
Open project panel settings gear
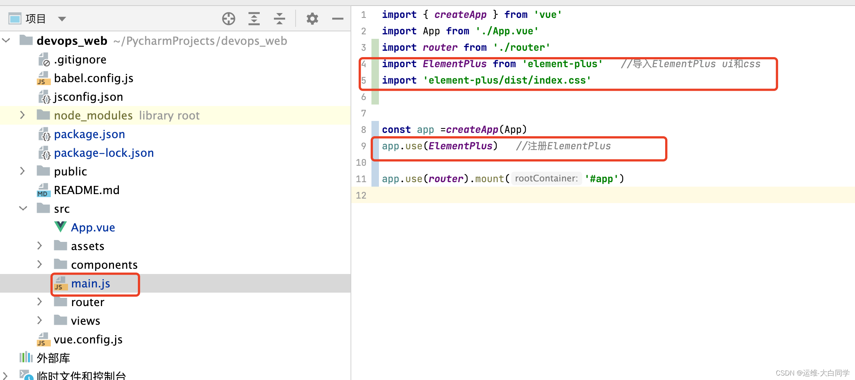(312, 19)
